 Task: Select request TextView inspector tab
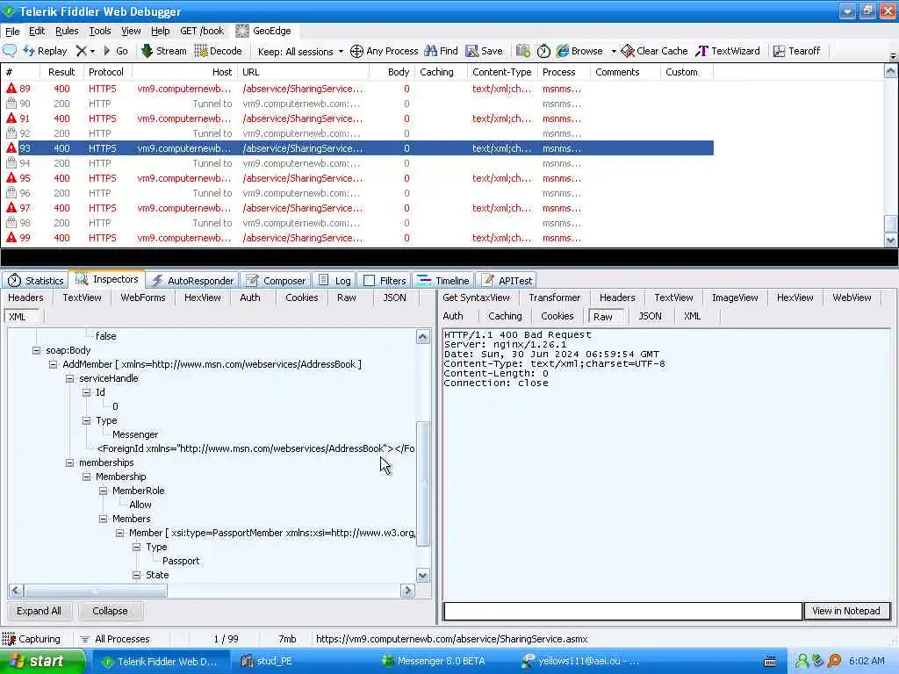[82, 298]
